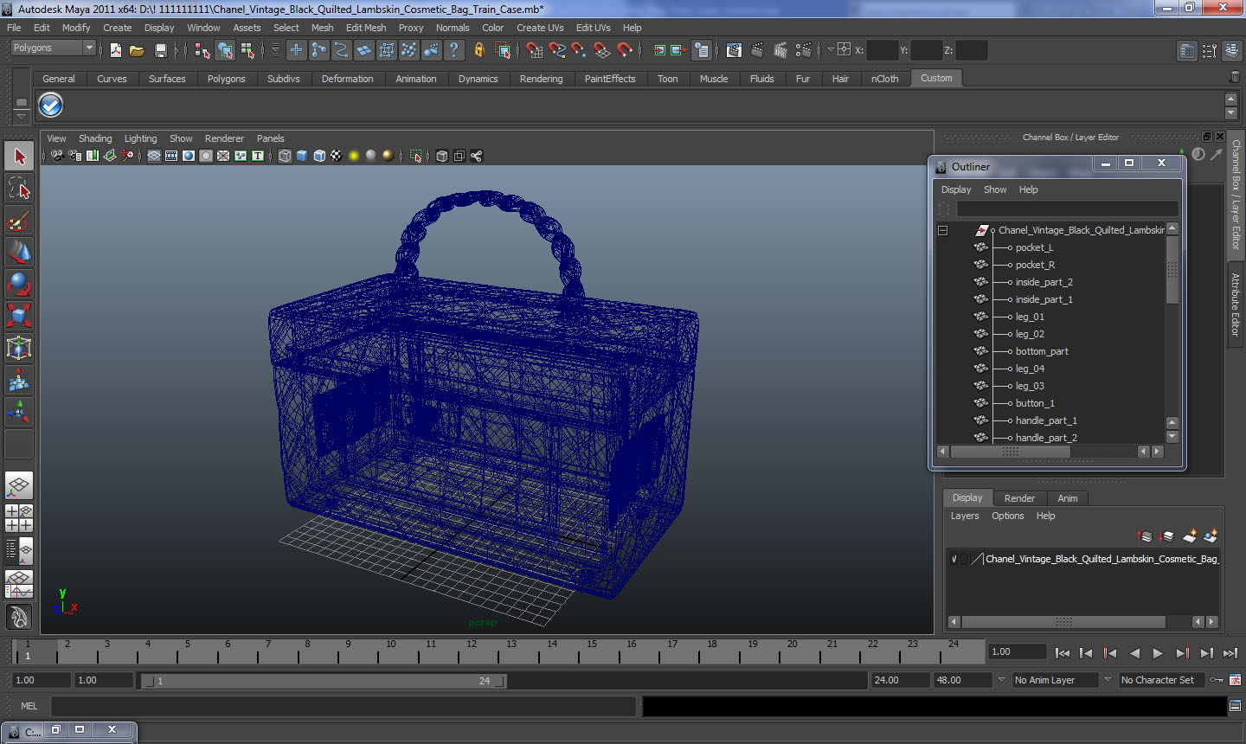Create a new empty display layer

tap(1190, 536)
